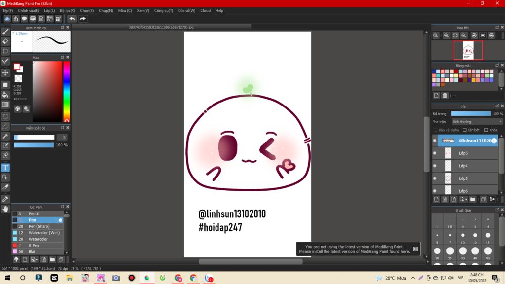The image size is (505, 284).
Task: Click the cloud save icon
Action: (7, 19)
